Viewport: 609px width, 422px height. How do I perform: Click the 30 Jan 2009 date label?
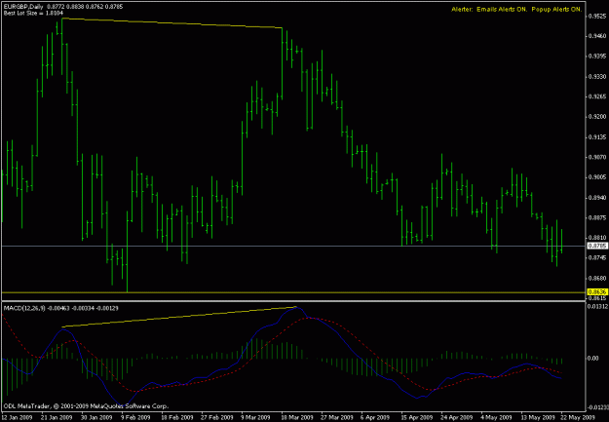tap(96, 418)
